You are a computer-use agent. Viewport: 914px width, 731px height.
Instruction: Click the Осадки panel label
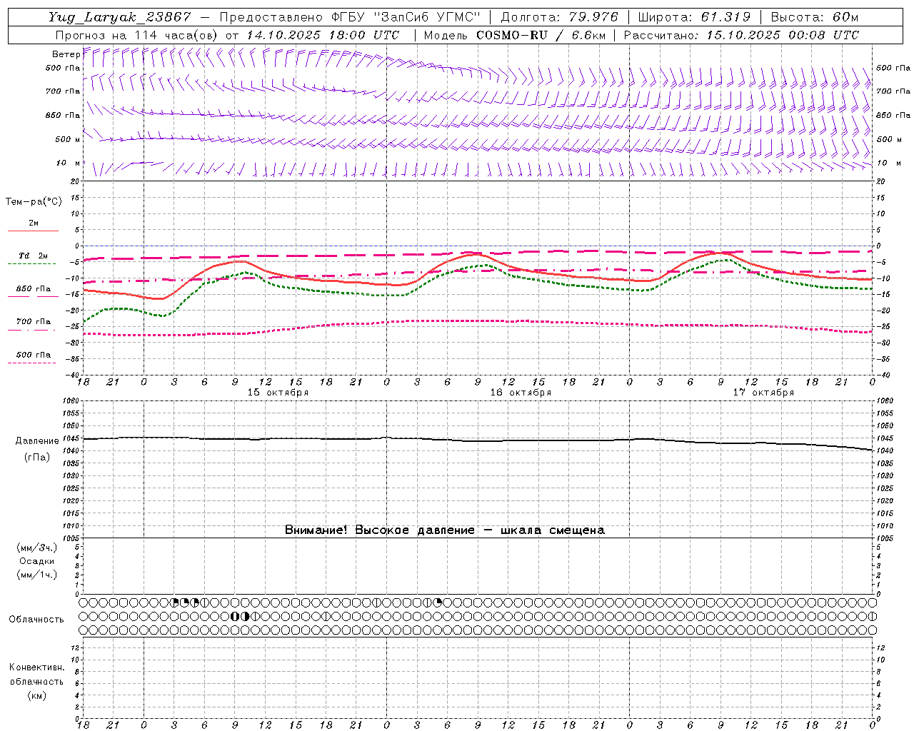(37, 561)
